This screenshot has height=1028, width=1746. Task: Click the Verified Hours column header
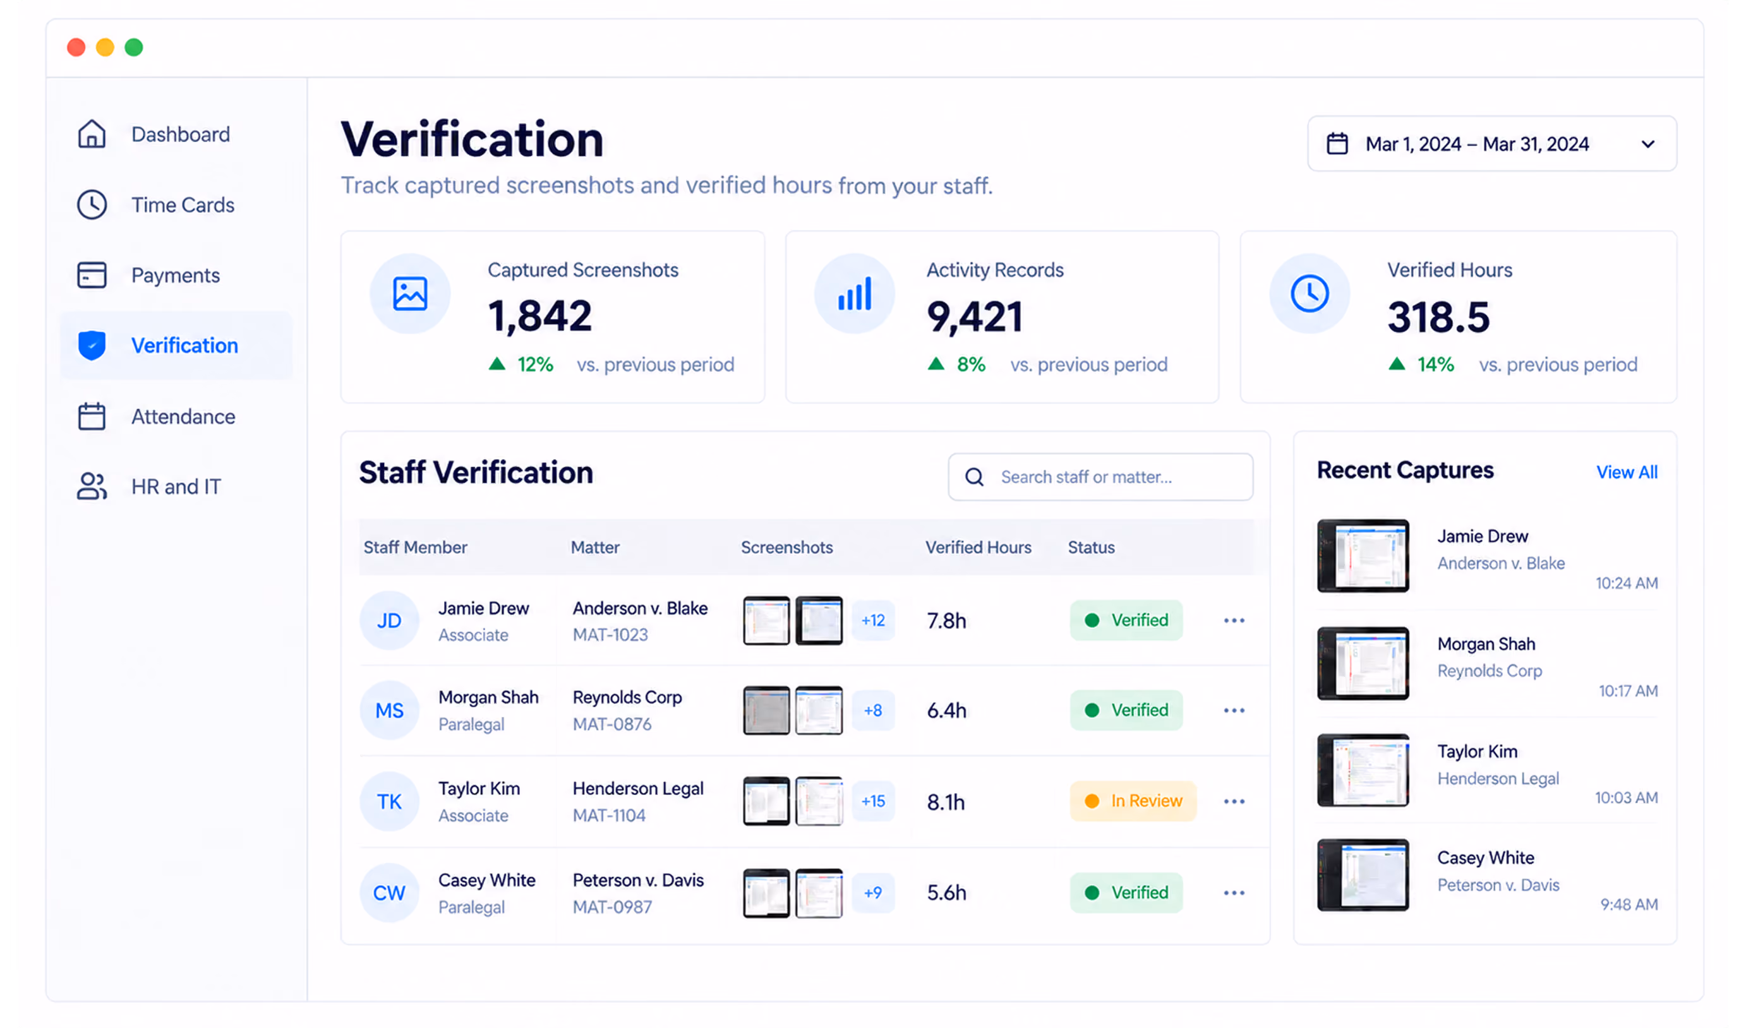pyautogui.click(x=978, y=547)
